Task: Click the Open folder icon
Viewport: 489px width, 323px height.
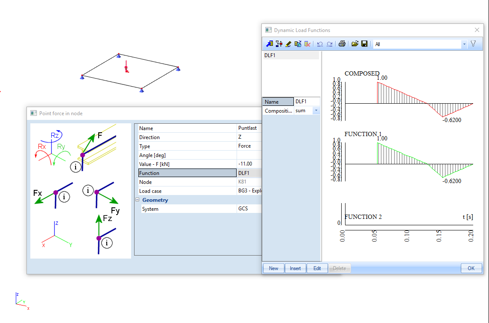Action: pos(355,44)
